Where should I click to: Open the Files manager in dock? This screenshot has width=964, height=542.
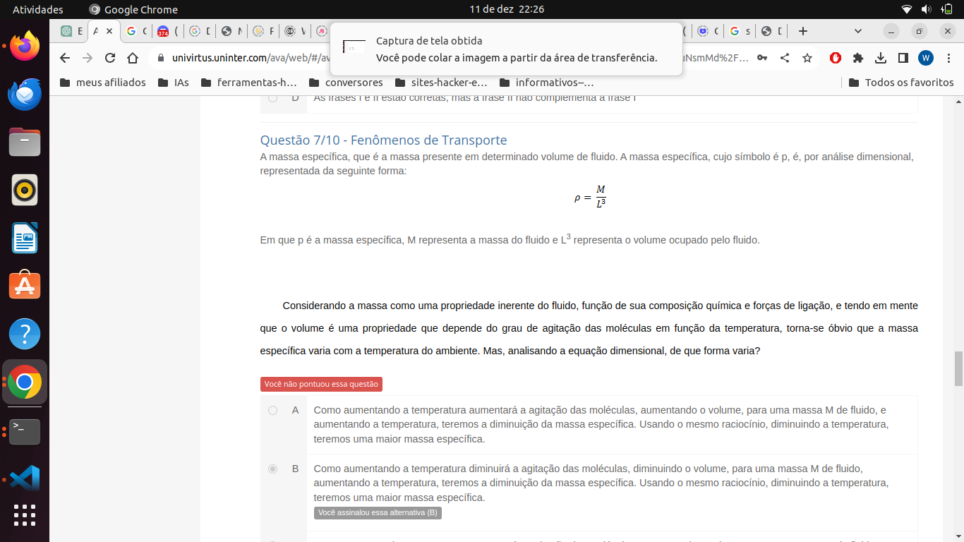25,142
